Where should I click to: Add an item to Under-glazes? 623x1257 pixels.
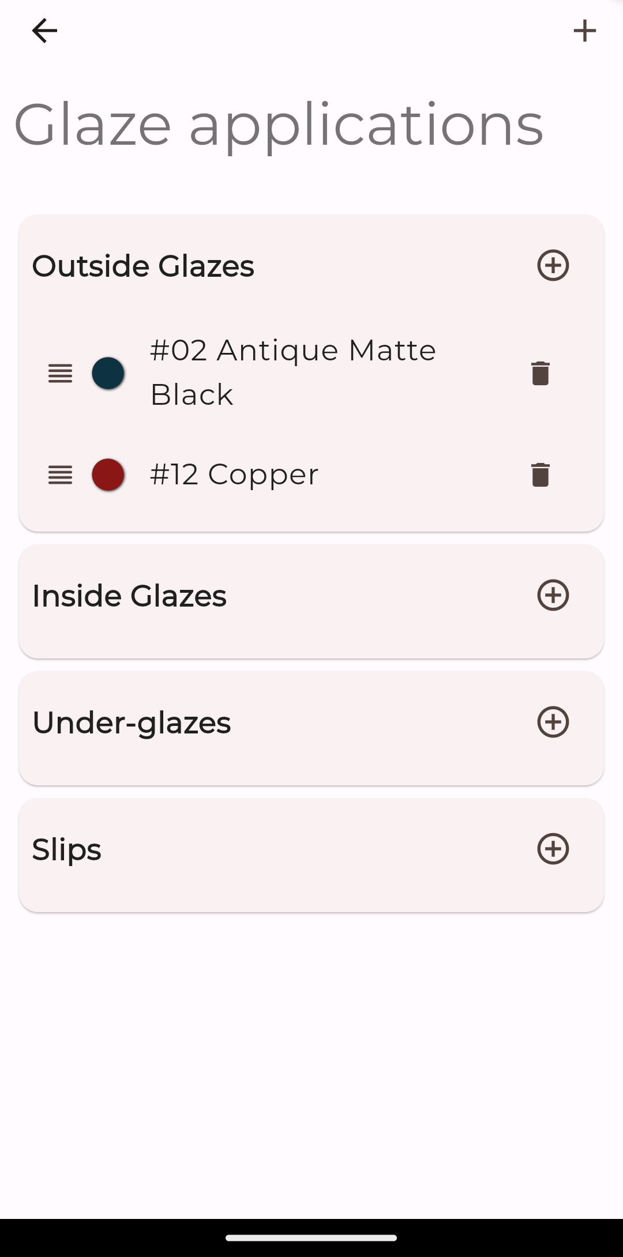point(553,722)
